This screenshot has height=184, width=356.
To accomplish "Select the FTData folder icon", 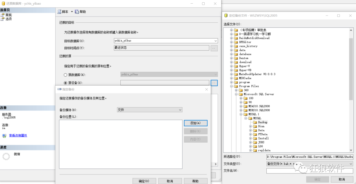I will tap(255, 134).
